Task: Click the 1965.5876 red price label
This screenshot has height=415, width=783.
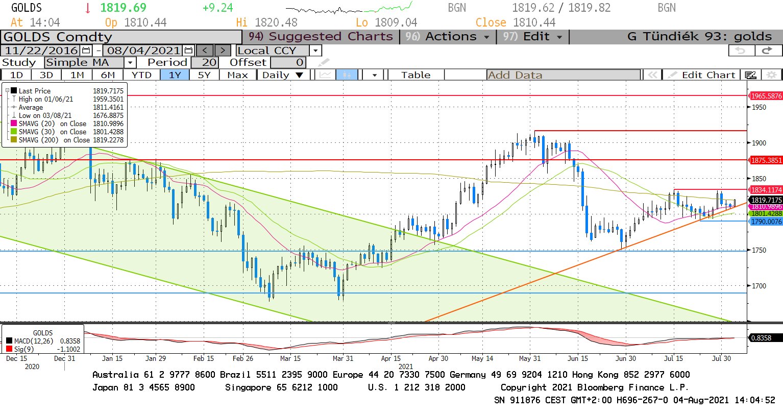Action: coord(766,96)
